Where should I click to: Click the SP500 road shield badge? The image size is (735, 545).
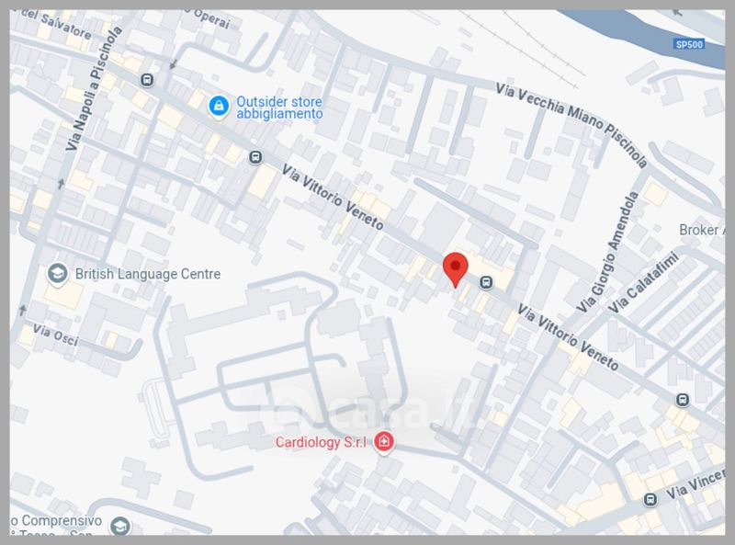point(689,44)
